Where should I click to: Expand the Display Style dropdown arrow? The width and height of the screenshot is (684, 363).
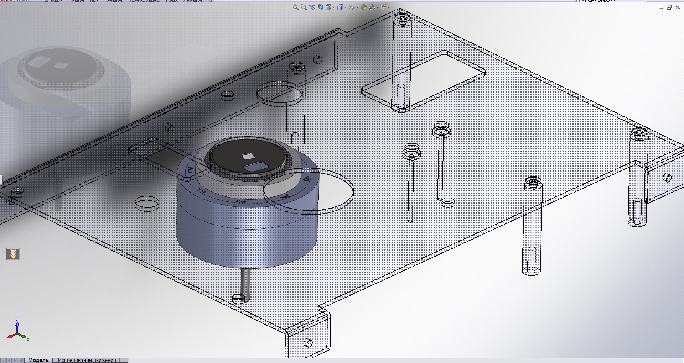coord(345,7)
